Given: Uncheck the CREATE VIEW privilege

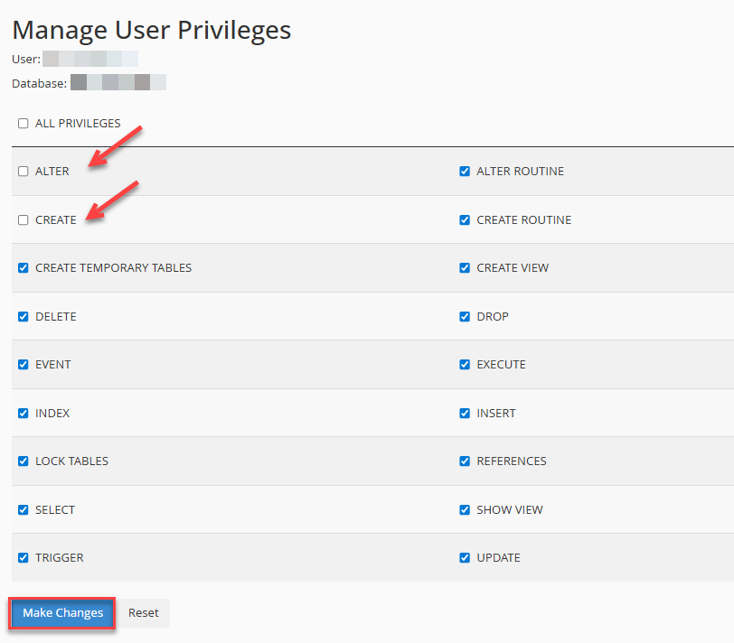Looking at the screenshot, I should 465,268.
